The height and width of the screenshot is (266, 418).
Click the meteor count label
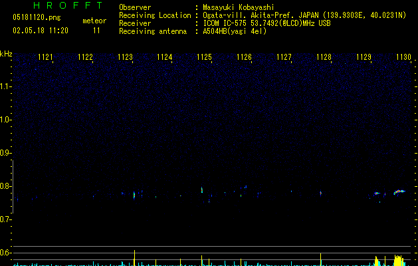(x=94, y=21)
